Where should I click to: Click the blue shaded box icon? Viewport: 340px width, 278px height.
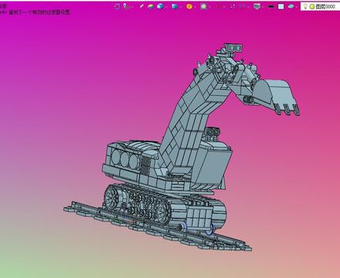coord(175,6)
